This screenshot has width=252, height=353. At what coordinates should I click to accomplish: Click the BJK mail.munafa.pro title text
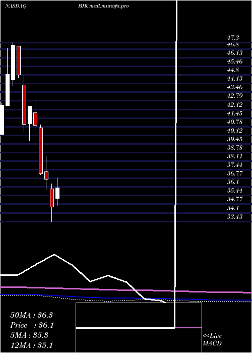click(x=103, y=6)
